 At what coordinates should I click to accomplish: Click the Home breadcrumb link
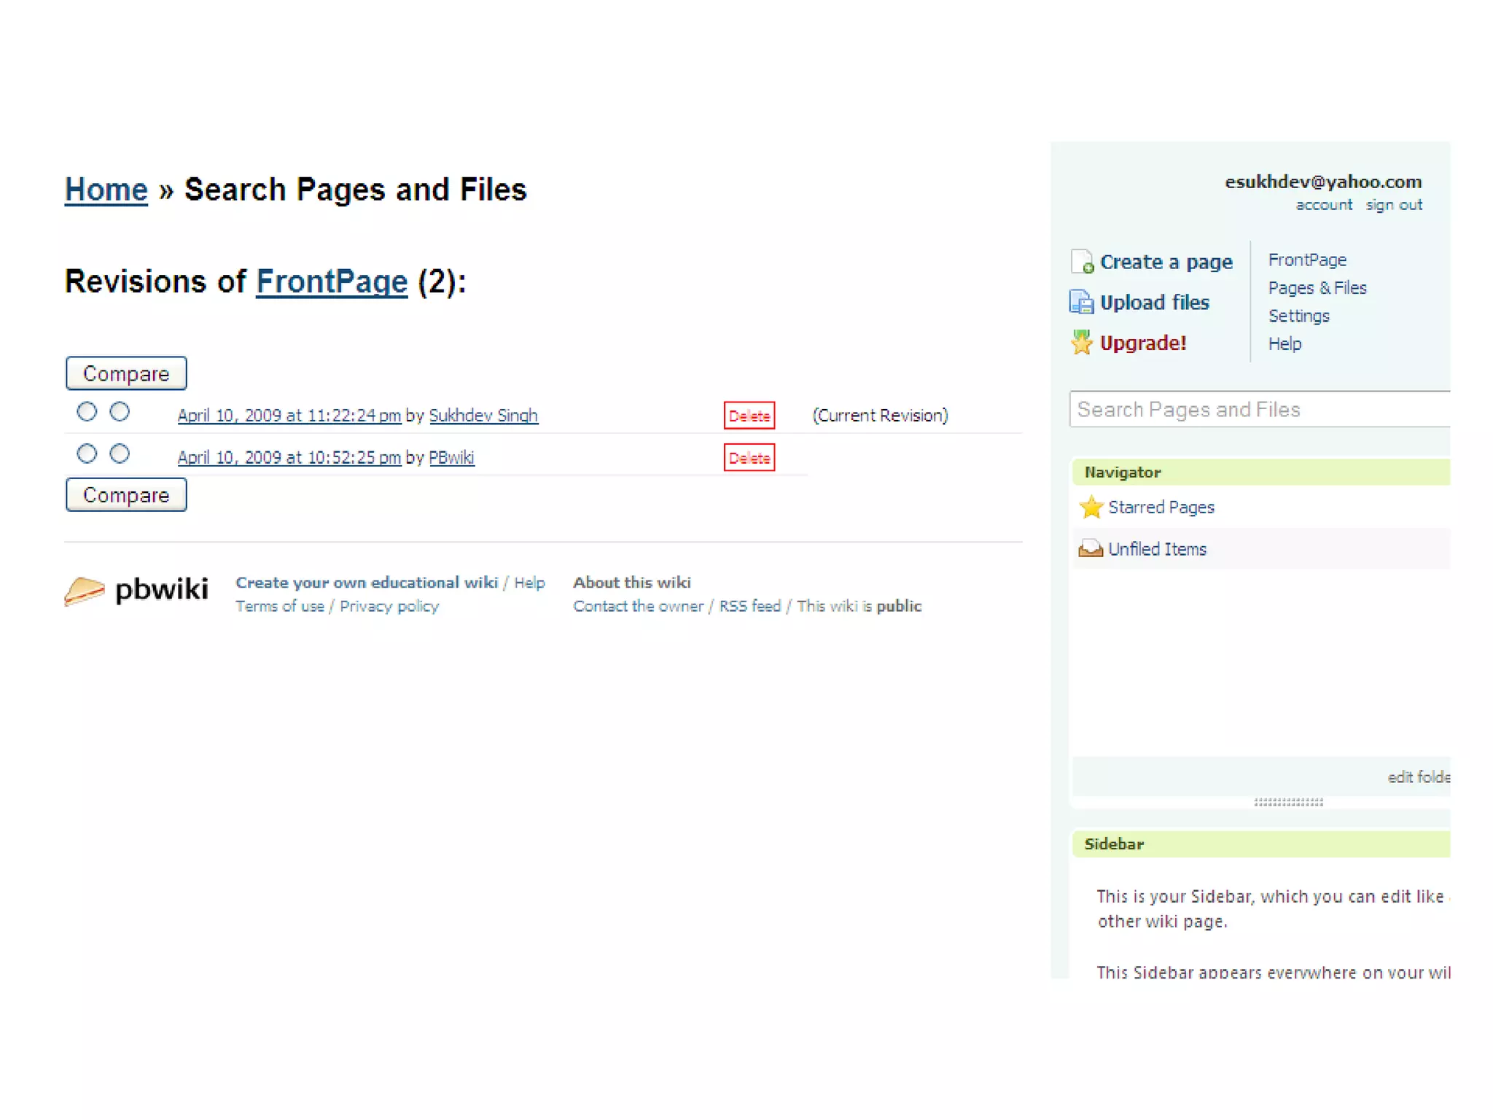pyautogui.click(x=106, y=190)
